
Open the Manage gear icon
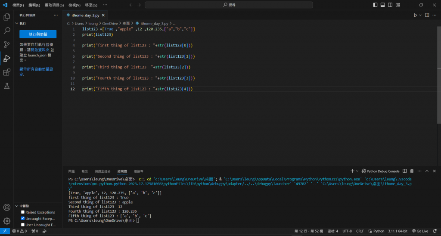[x=7, y=221]
